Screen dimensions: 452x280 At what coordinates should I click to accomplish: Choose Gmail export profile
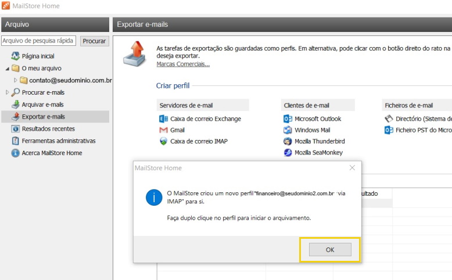[177, 130]
